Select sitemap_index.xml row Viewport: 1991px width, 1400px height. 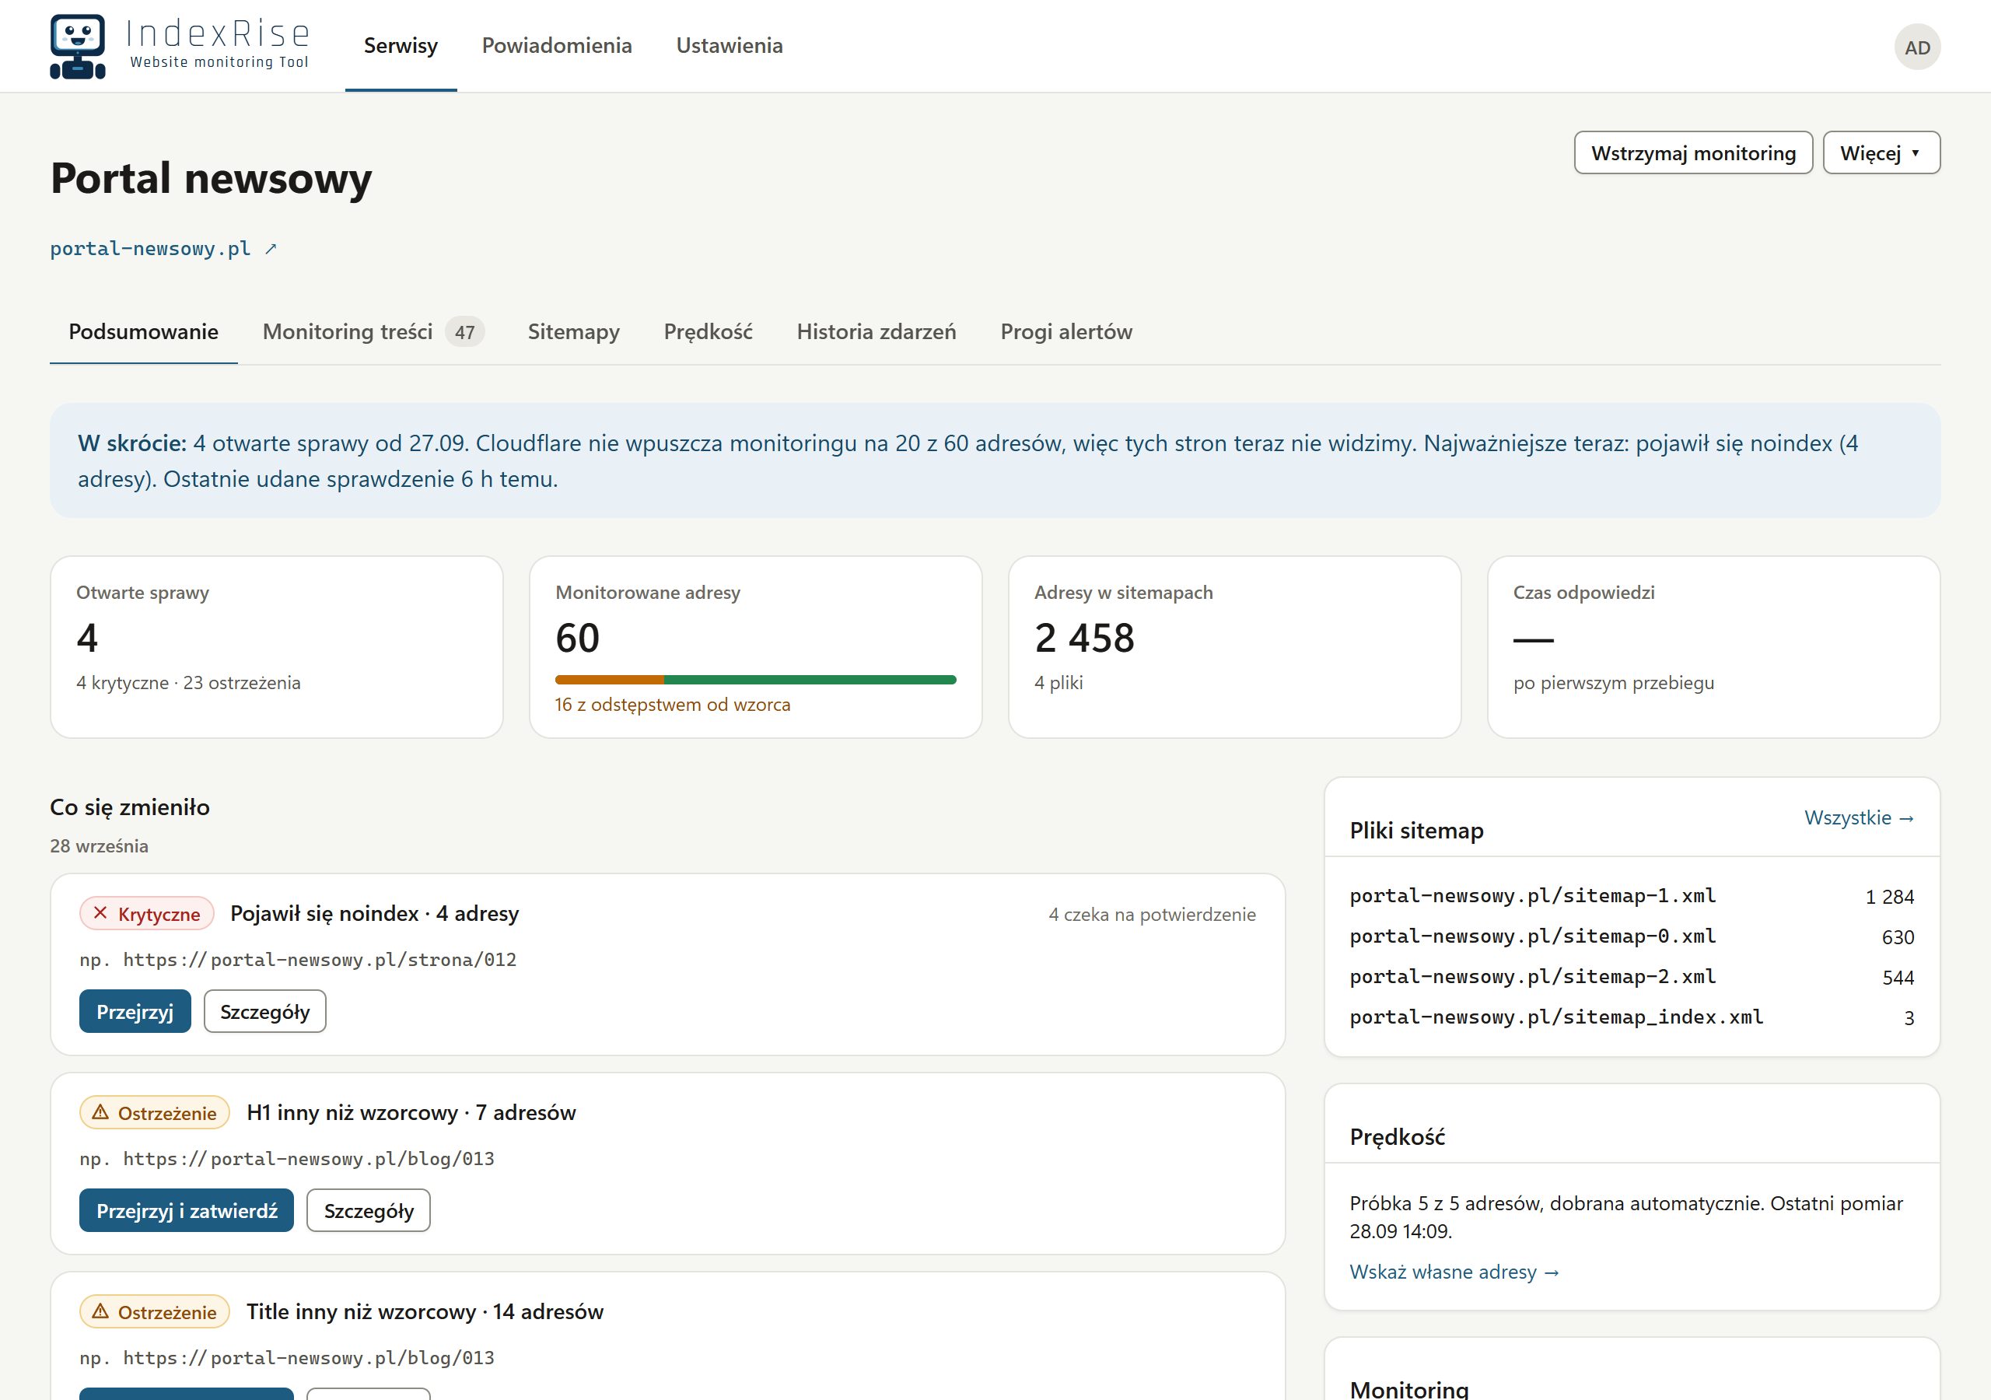(1631, 1017)
